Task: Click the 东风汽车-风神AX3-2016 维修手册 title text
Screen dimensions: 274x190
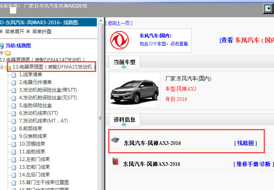Action: click(x=151, y=164)
